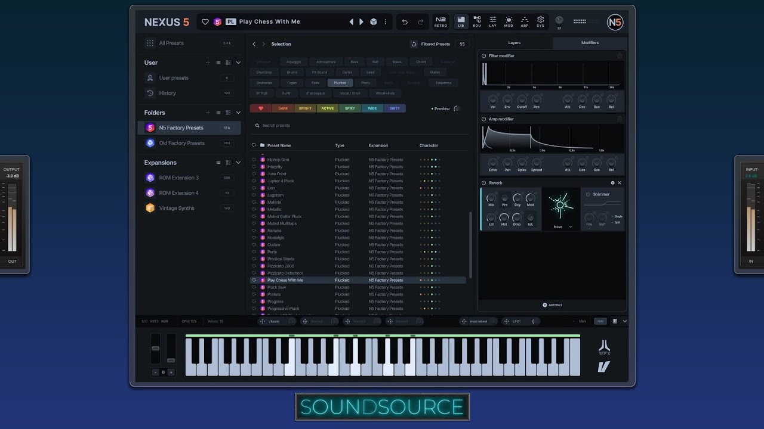Switch to N2 Retro mode

440,22
